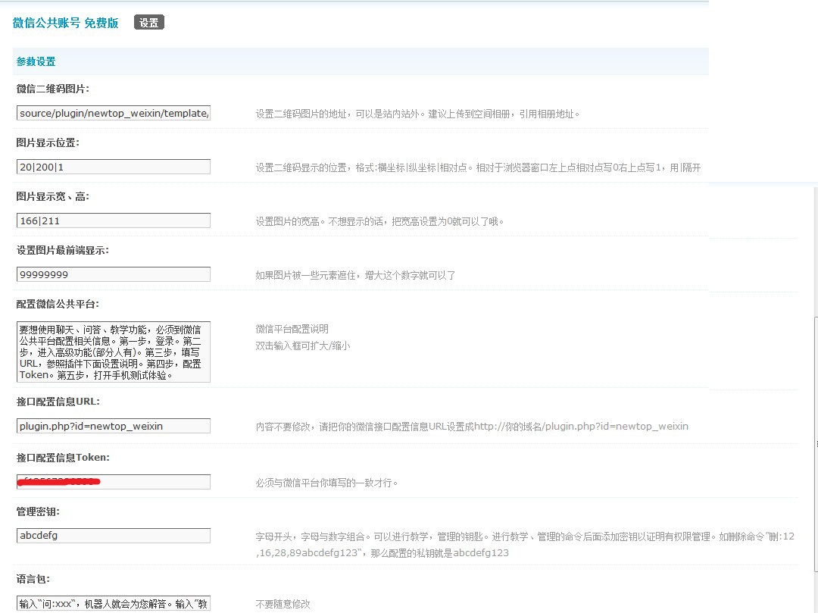This screenshot has width=818, height=613.
Task: Edit the 图片显示宽、高 field showing 166|211
Action: 114,220
